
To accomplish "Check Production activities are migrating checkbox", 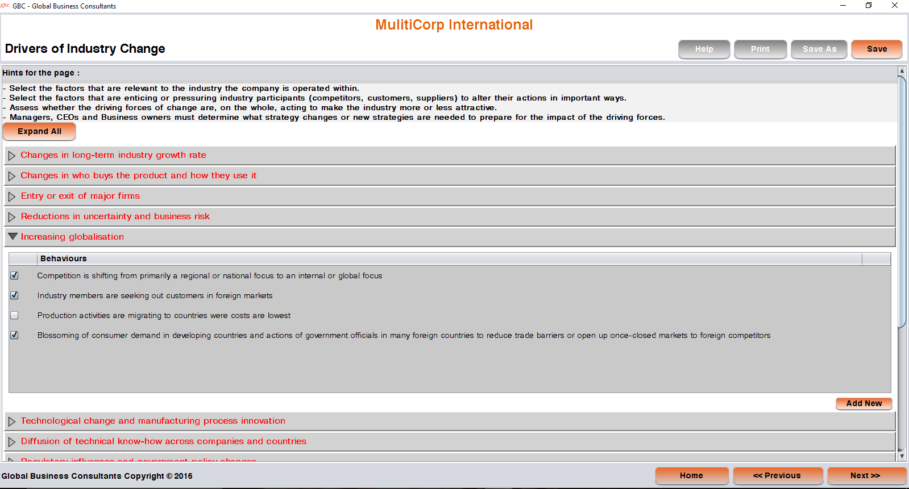I will coord(14,315).
